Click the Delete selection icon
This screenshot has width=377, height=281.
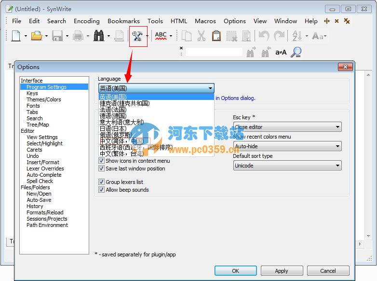click(x=231, y=36)
